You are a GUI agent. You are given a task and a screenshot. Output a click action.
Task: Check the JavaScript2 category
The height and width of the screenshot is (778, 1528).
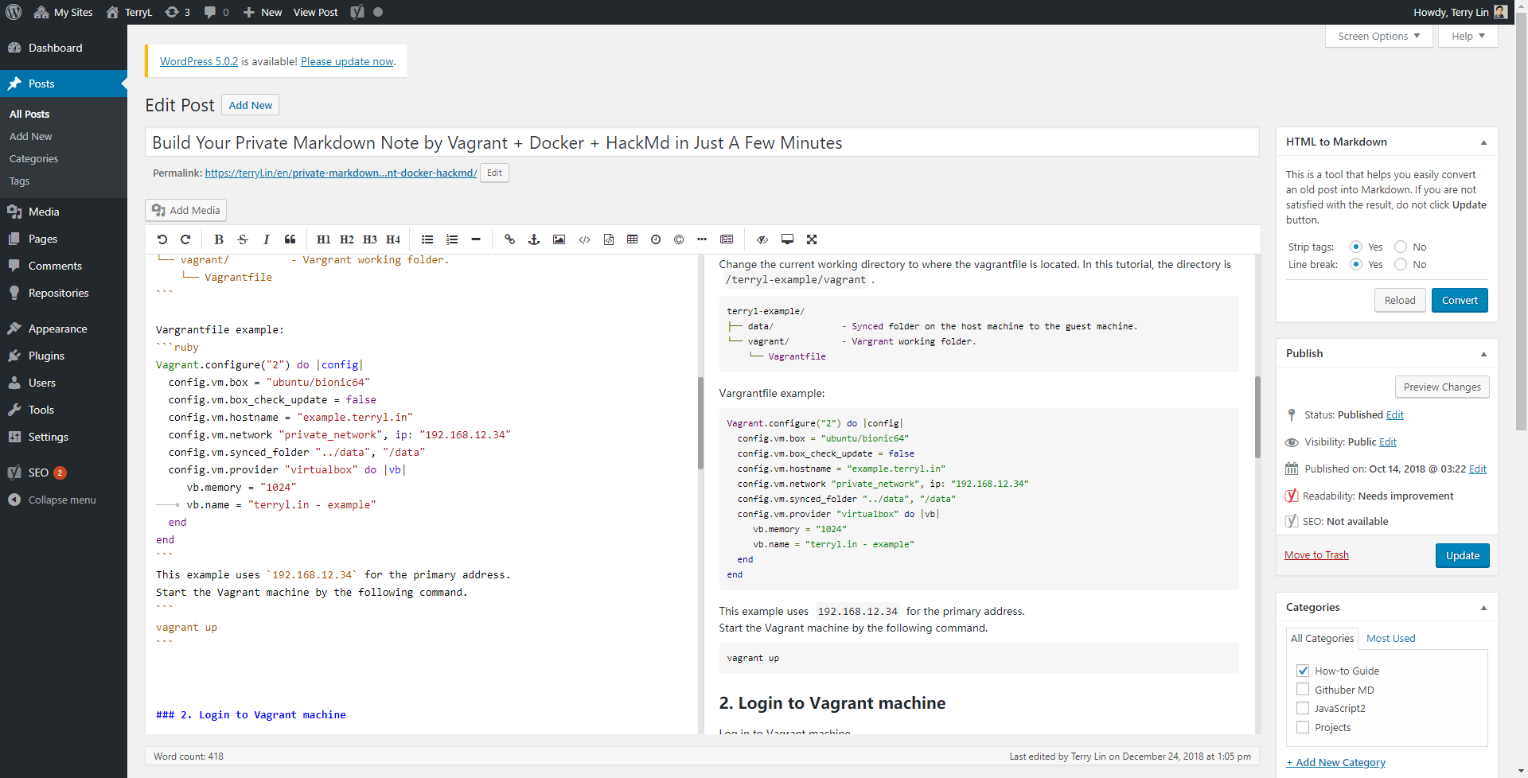(x=1303, y=708)
